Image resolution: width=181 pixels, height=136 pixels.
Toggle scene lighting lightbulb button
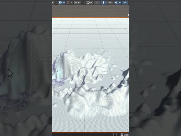pyautogui.click(x=104, y=3)
